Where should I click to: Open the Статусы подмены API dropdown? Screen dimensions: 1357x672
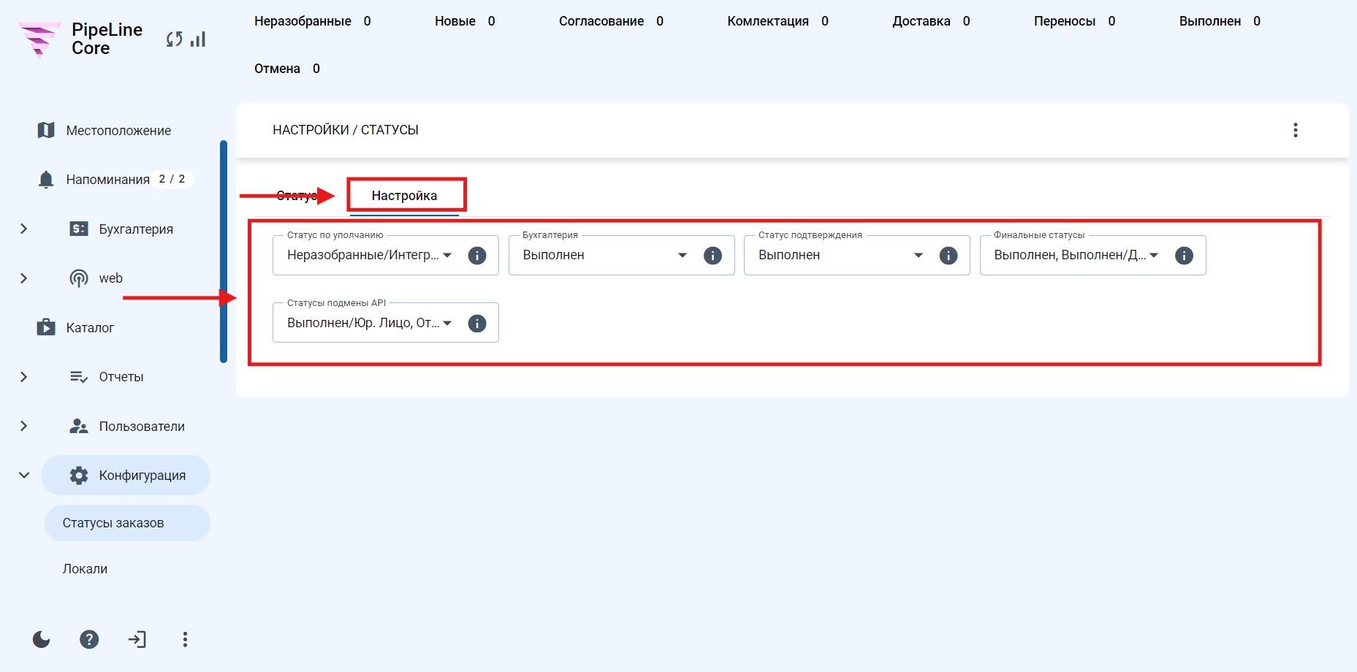[x=370, y=323]
